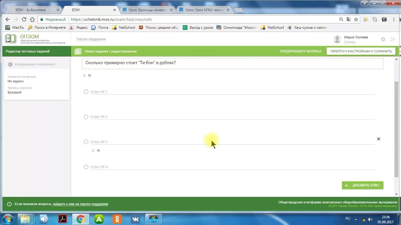This screenshot has width=401, height=225.
Task: Select radio button for Ответ № 1
Action: (86, 92)
